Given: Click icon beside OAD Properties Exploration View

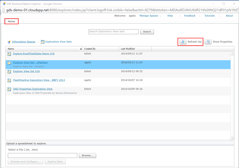Looking at the screenshot, I should [x=9, y=89].
